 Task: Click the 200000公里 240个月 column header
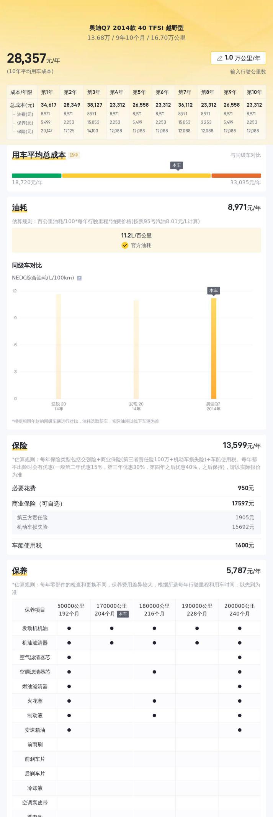[x=240, y=610]
